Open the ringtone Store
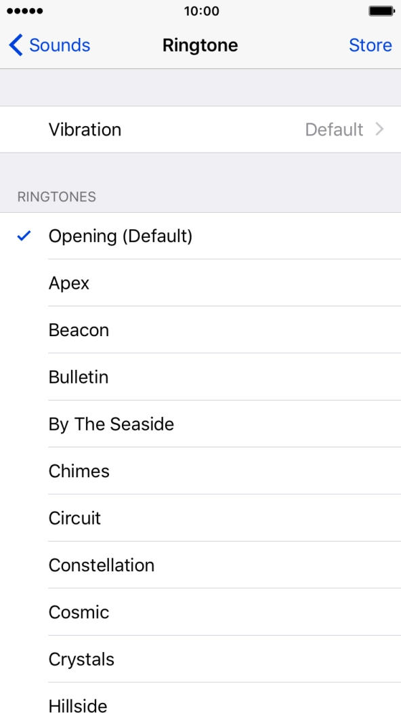 click(371, 45)
